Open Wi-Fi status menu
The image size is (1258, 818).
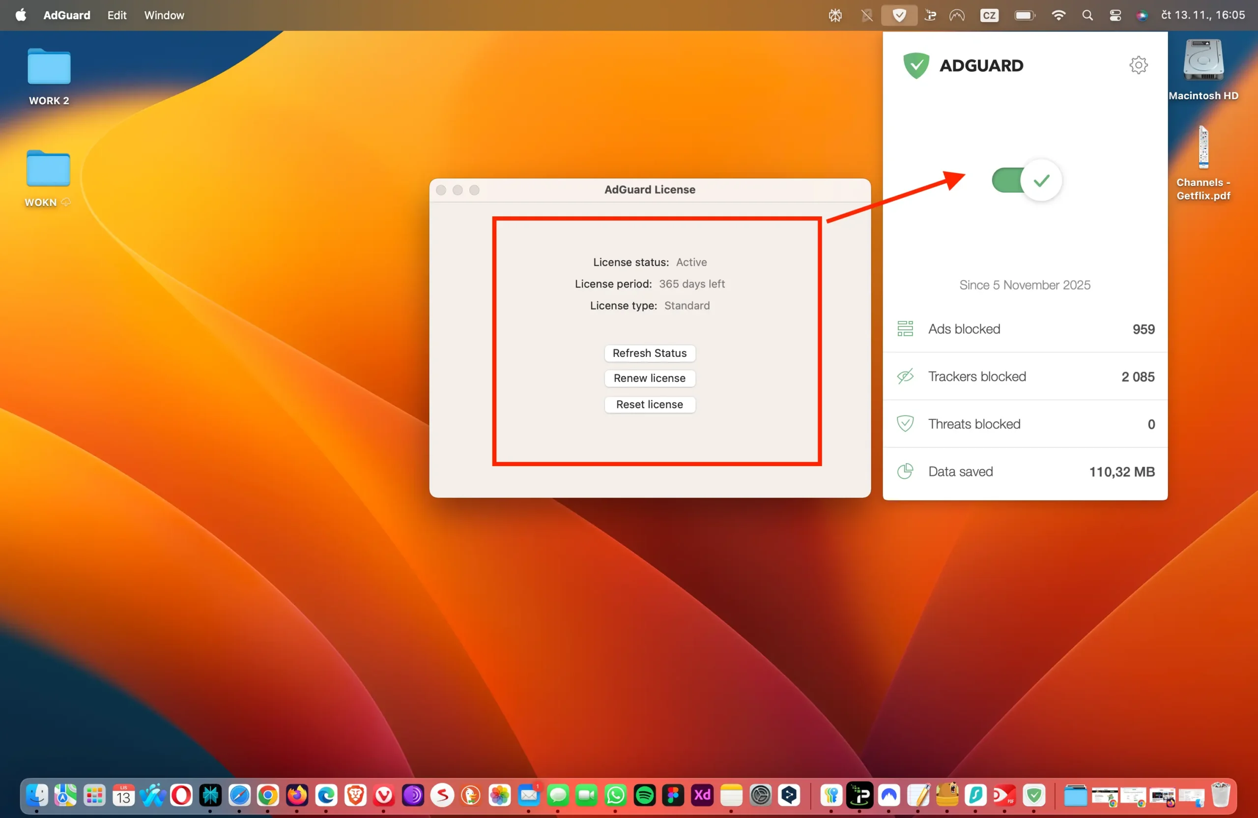point(1058,15)
